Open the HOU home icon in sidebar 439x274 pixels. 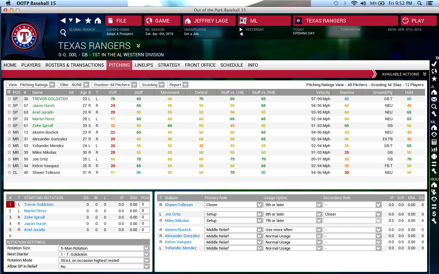point(434,184)
